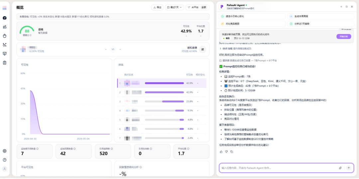Attach a file with paperclip icon
The height and width of the screenshot is (179, 359).
point(340,168)
